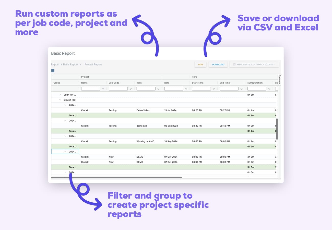Collapse the 2024... group above the demo call row

(x=65, y=121)
